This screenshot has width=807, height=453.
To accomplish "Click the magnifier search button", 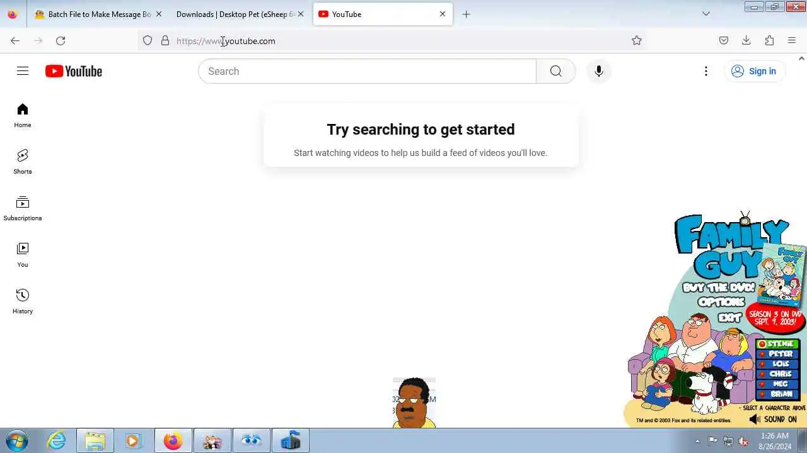I will pos(555,71).
